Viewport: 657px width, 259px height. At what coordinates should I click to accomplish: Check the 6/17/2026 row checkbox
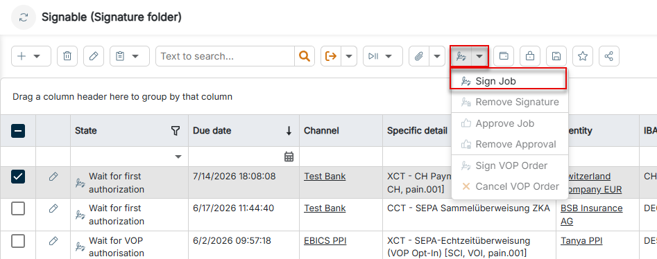click(17, 208)
